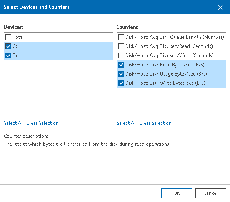This screenshot has width=230, height=202.
Task: Select Disk Usage Bytes/sec row text
Action: pos(166,74)
